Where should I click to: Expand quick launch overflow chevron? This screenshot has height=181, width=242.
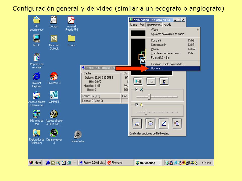75,162
